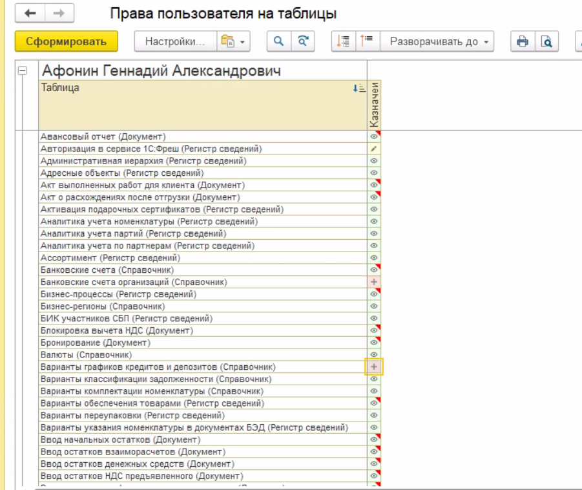The width and height of the screenshot is (582, 490).
Task: Print the report with the printer icon
Action: pos(523,41)
